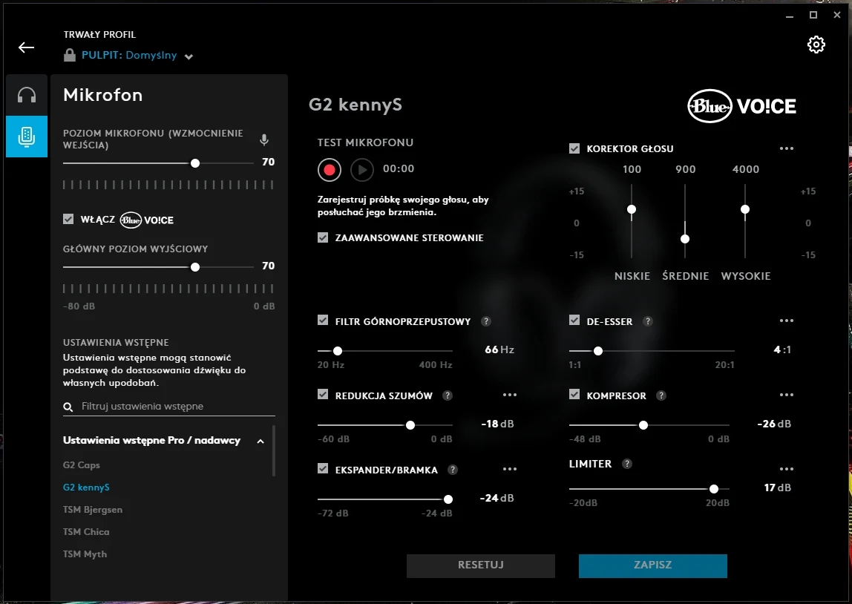Collapse Ustawienia wstępne Pro / nadawcy section

[x=260, y=441]
